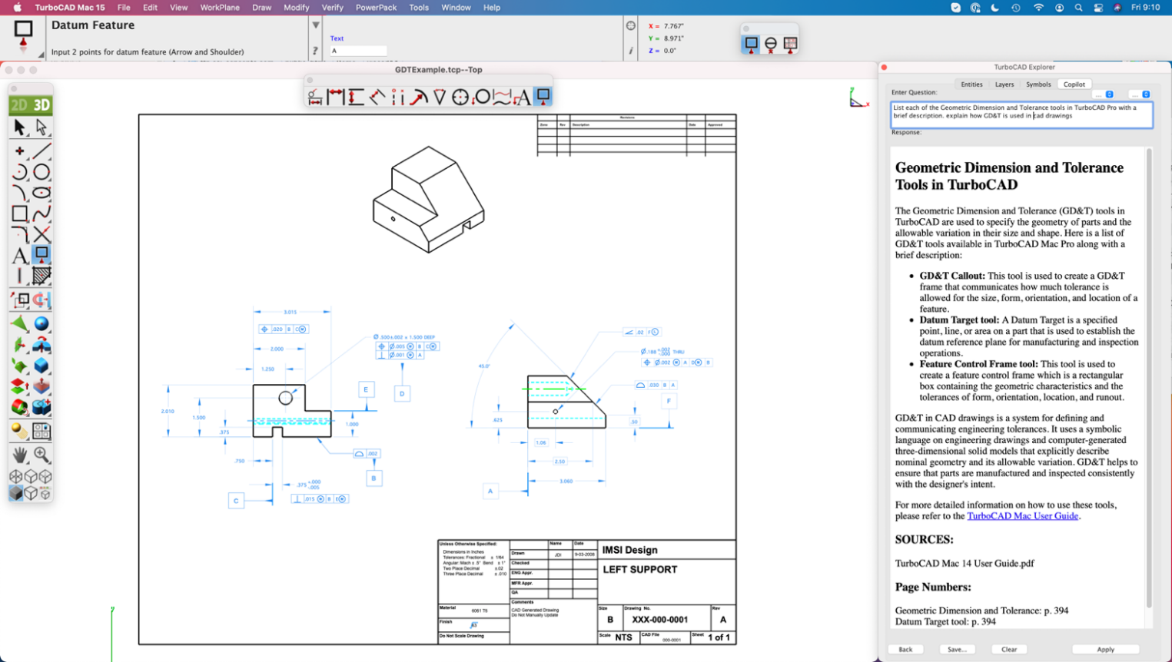Open first blue popup in Copilot panel

coord(1104,94)
